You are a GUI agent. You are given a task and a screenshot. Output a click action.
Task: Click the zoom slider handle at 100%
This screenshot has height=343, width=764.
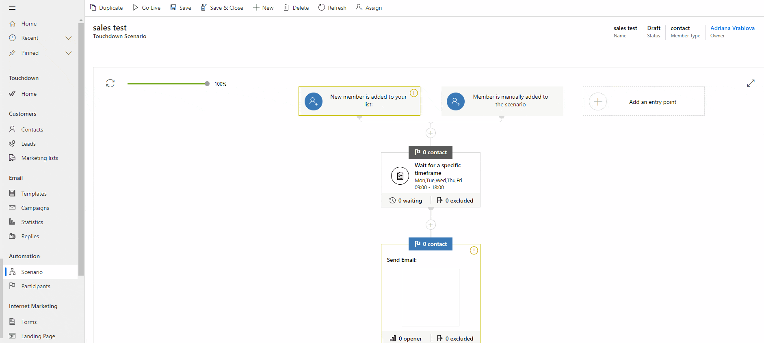tap(207, 84)
